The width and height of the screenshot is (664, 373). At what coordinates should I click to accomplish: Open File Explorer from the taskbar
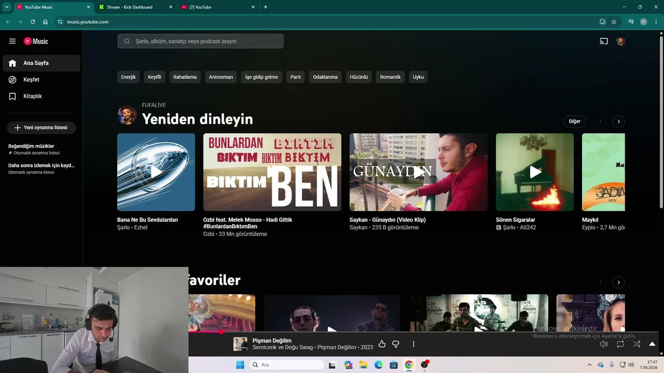(x=363, y=365)
